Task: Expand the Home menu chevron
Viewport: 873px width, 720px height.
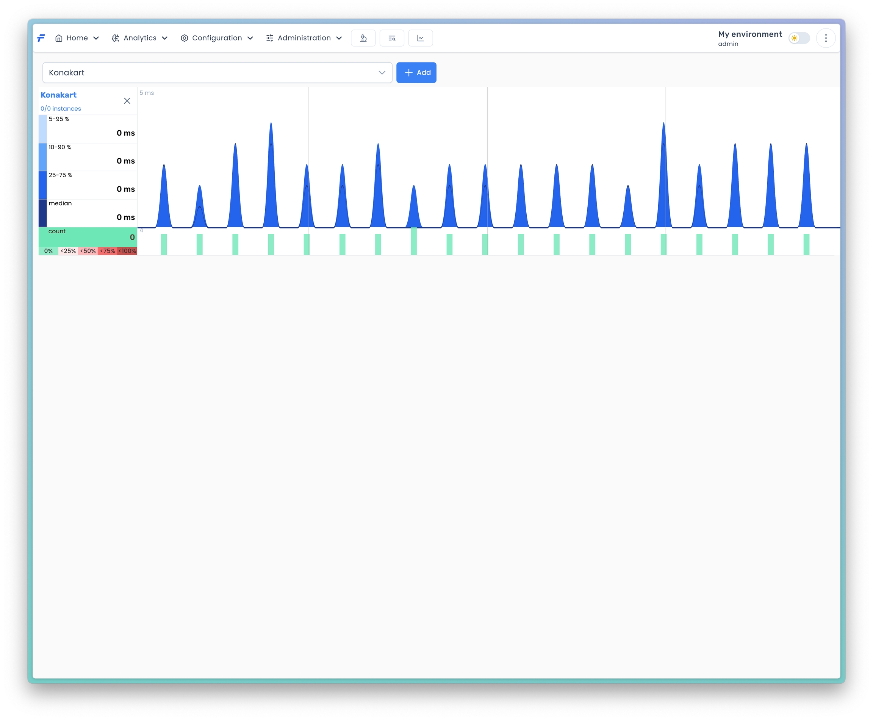Action: click(x=96, y=38)
